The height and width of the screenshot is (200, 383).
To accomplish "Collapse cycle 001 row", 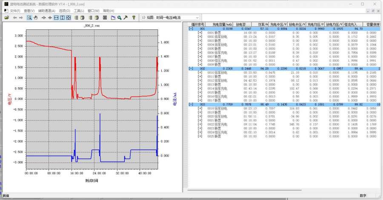I will [190, 29].
